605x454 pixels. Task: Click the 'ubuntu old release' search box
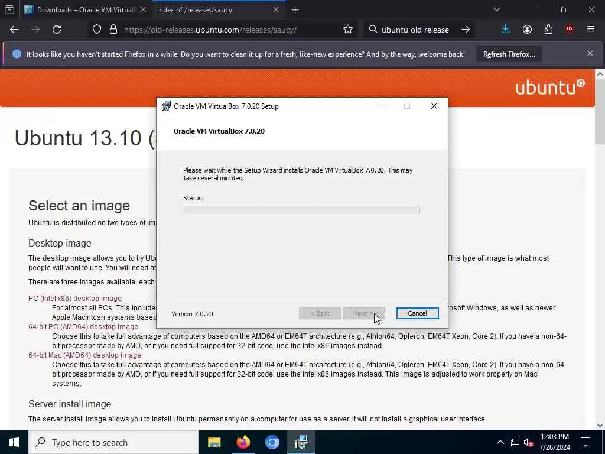(x=415, y=30)
